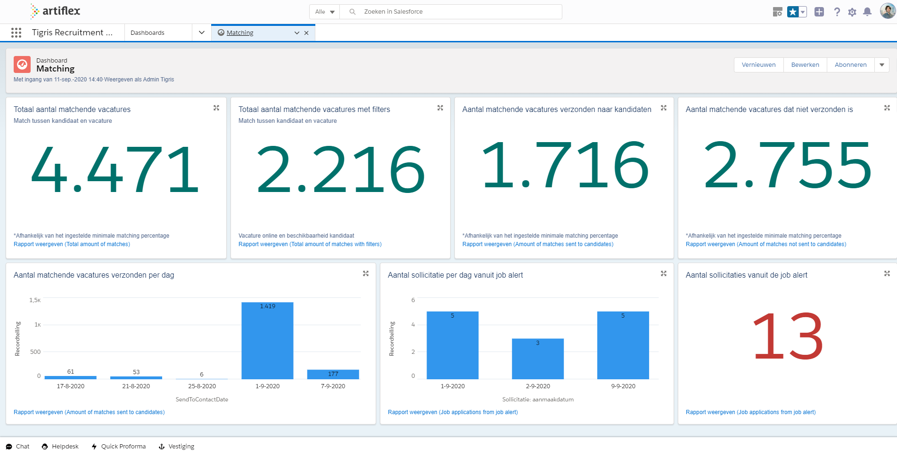The height and width of the screenshot is (456, 897).
Task: Open the Help question mark icon
Action: (x=837, y=12)
